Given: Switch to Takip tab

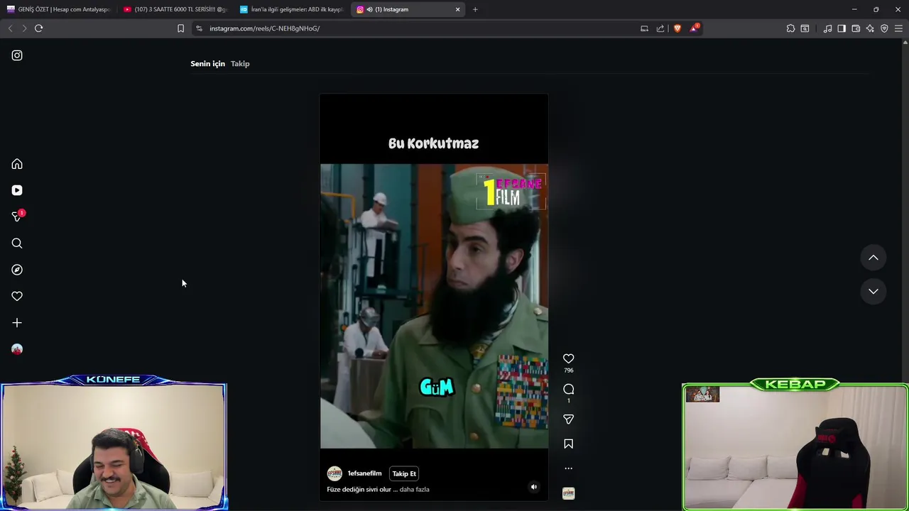Looking at the screenshot, I should pyautogui.click(x=240, y=64).
